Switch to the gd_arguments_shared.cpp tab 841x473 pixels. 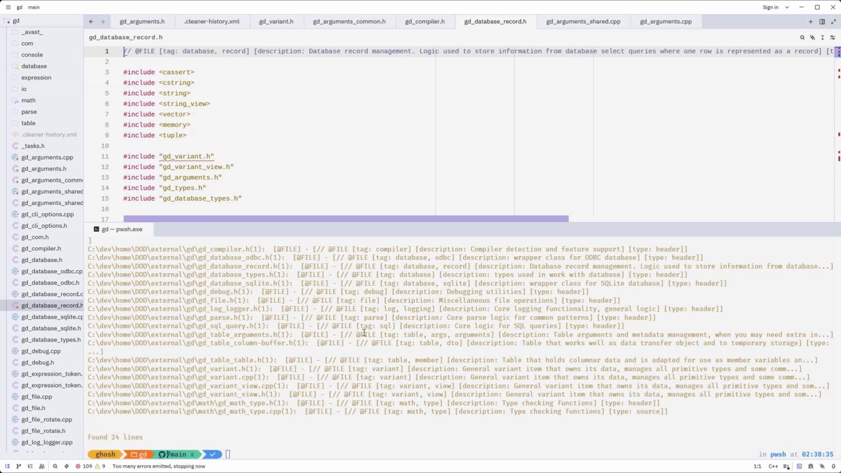click(583, 22)
